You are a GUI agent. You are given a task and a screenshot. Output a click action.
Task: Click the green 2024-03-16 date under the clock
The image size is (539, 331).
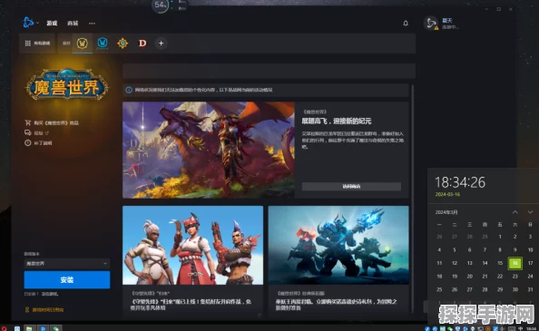click(x=447, y=194)
